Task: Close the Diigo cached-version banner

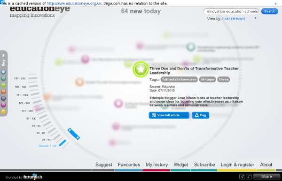Action: pos(275,3)
